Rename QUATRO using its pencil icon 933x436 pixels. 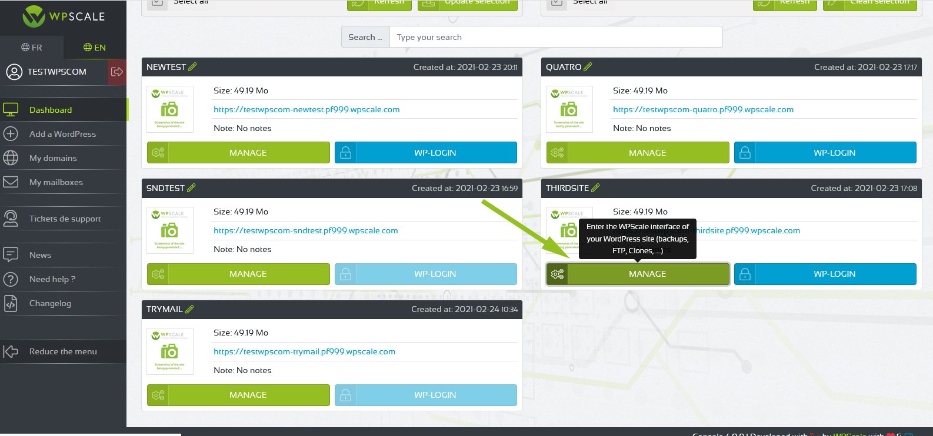pos(588,67)
